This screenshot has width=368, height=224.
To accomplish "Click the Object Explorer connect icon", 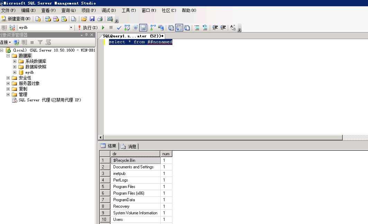I will point(16,43).
